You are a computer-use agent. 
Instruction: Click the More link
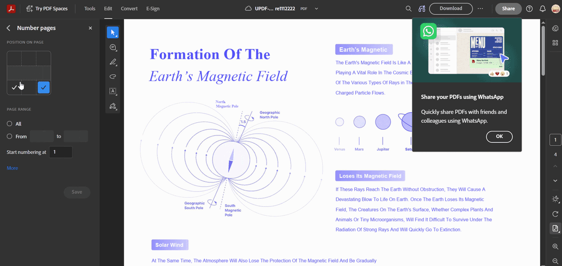click(x=12, y=168)
